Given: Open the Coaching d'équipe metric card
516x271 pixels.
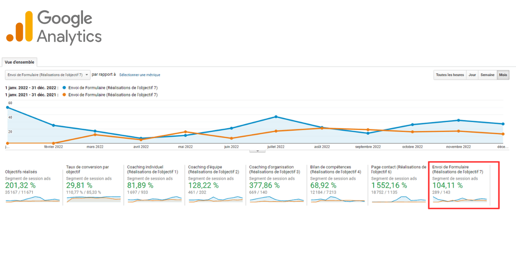Looking at the screenshot, I should coord(214,169).
